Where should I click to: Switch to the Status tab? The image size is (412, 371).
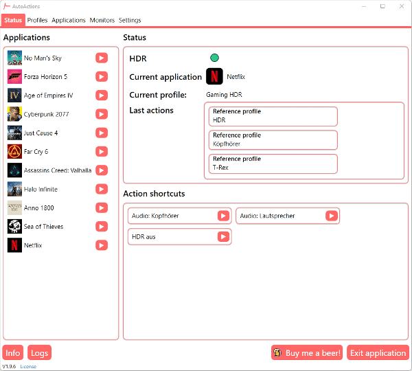[13, 20]
